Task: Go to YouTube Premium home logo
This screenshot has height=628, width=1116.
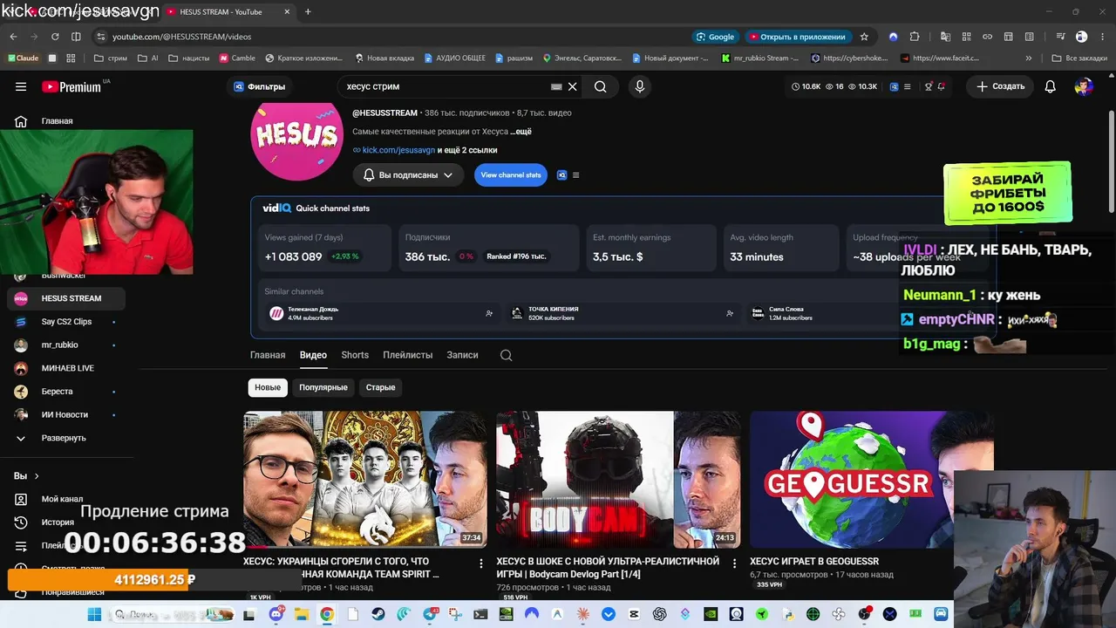Action: pos(71,86)
